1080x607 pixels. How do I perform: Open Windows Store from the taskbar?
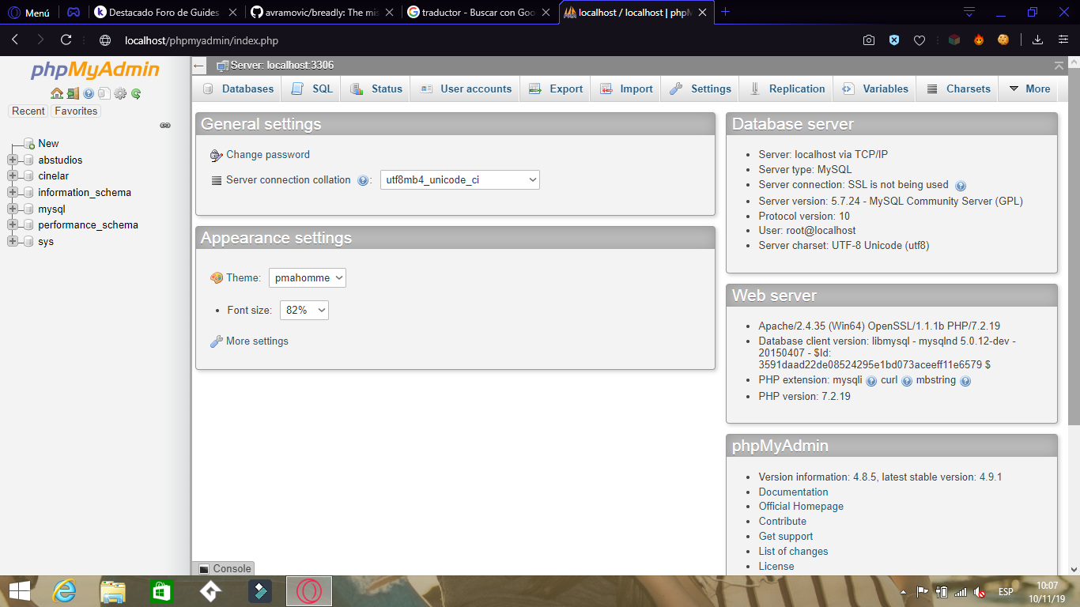[161, 591]
